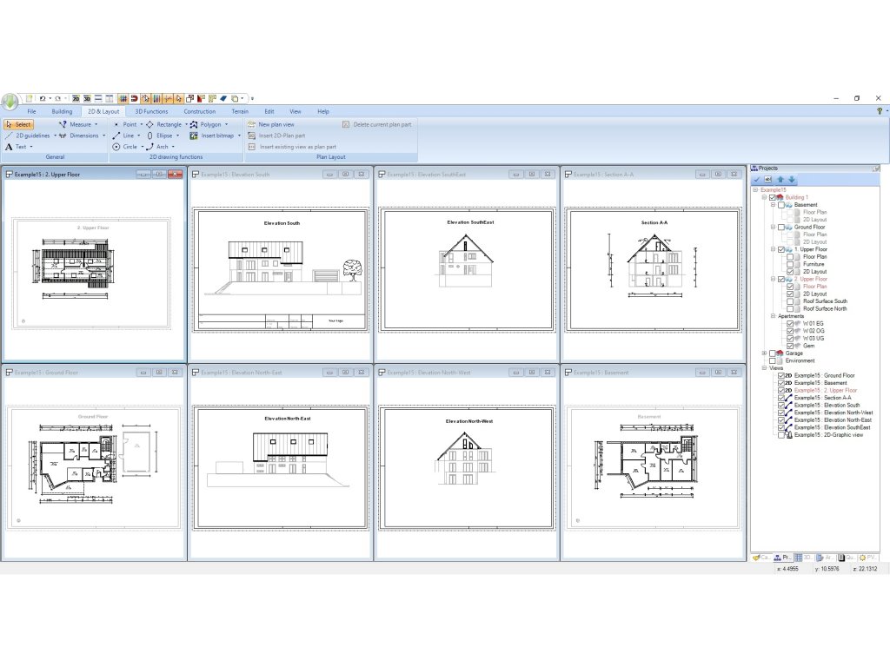Switch to the Construction ribbon tab

click(199, 111)
